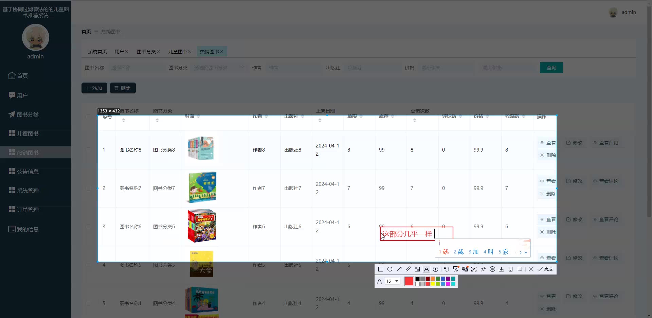Choose IME candidate 3 加
The height and width of the screenshot is (318, 652).
pos(473,252)
